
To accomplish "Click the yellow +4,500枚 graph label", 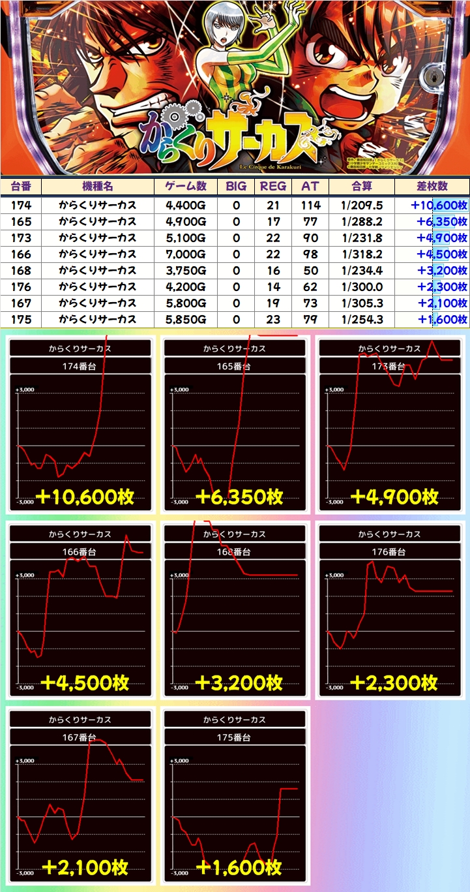I will tap(85, 683).
